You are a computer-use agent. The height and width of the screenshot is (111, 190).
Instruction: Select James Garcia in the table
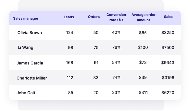[30, 63]
